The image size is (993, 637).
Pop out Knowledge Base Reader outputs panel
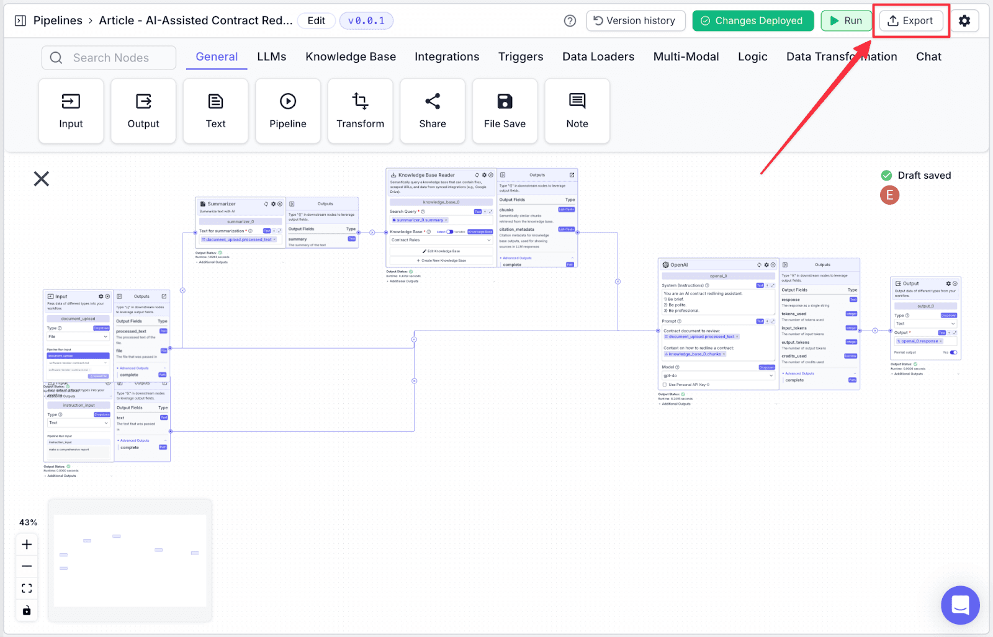[x=572, y=175]
